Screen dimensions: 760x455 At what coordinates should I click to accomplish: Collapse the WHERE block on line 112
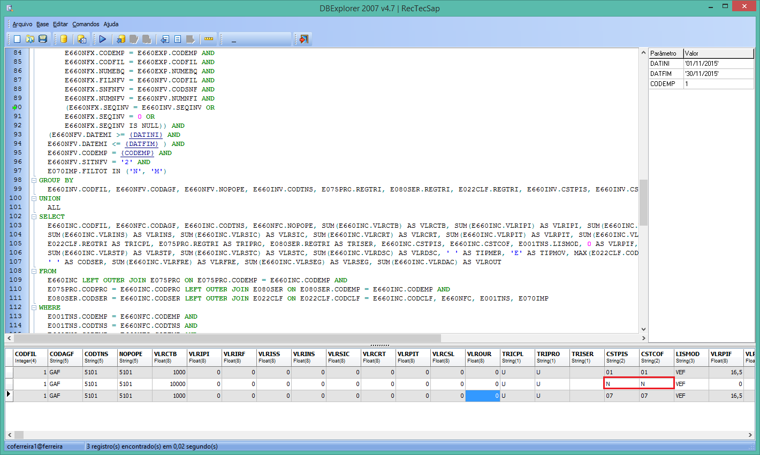34,307
